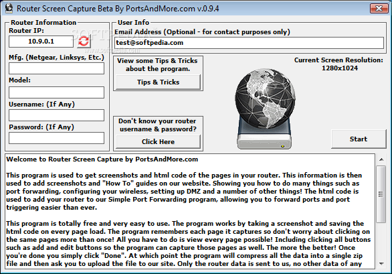Click the Model input field
This screenshot has height=274, width=392.
click(56, 92)
